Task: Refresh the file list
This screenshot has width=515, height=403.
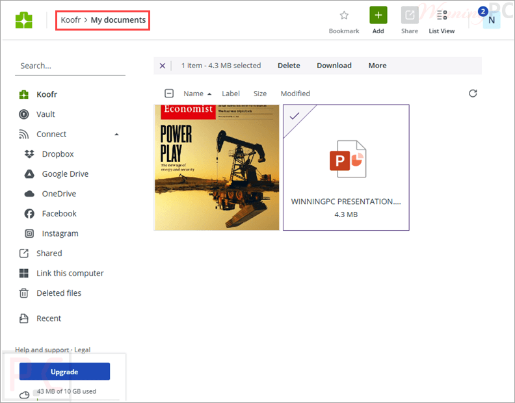Action: coord(473,94)
